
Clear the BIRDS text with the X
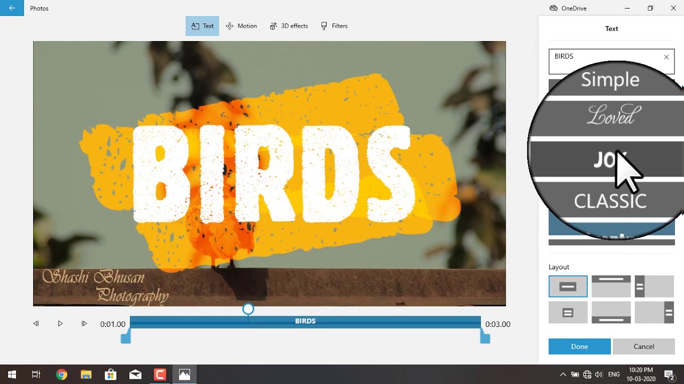click(x=666, y=57)
